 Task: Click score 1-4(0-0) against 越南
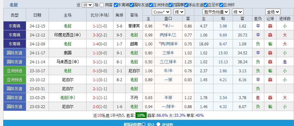pos(100,44)
